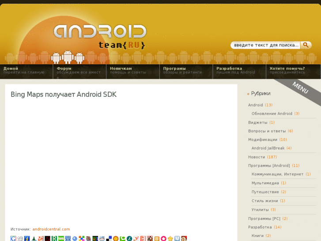
Task: Click the yellow star bookmark icon
Action: pos(170,238)
